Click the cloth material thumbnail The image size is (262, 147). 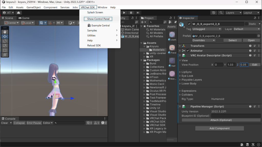tap(172, 34)
